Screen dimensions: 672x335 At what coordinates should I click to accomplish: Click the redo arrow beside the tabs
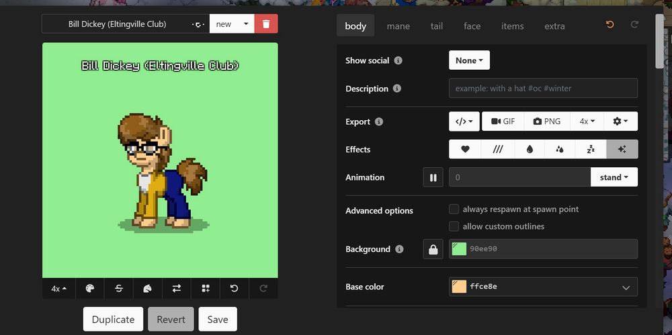[x=634, y=25]
